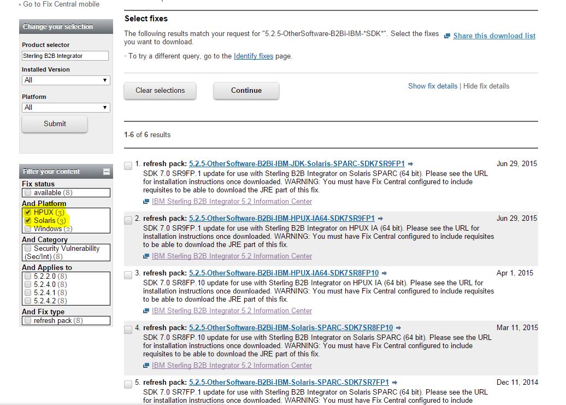
Task: Click arrow icon after HPUX-IA64-SDK7SR8FP10 link
Action: coord(384,273)
